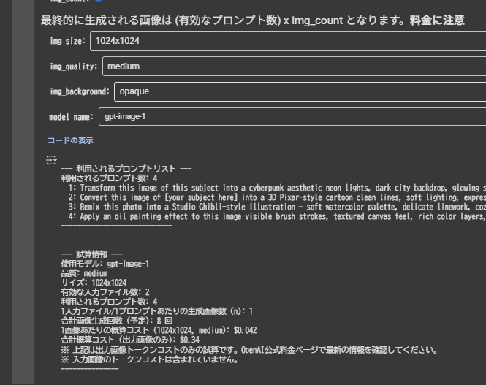Click the 入力画像のトークンコスト note line
The width and height of the screenshot is (486, 385).
click(149, 359)
